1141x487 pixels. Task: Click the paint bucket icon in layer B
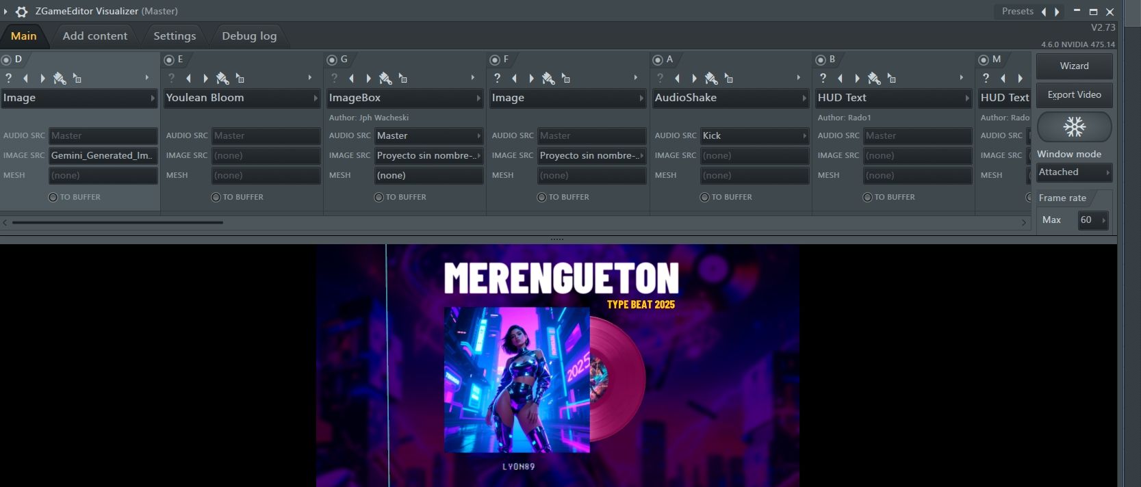pos(874,79)
